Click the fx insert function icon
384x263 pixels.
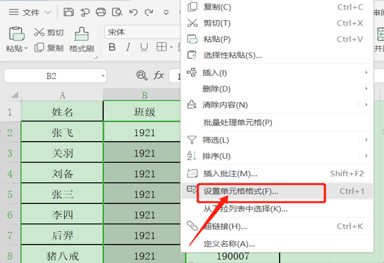pos(159,76)
